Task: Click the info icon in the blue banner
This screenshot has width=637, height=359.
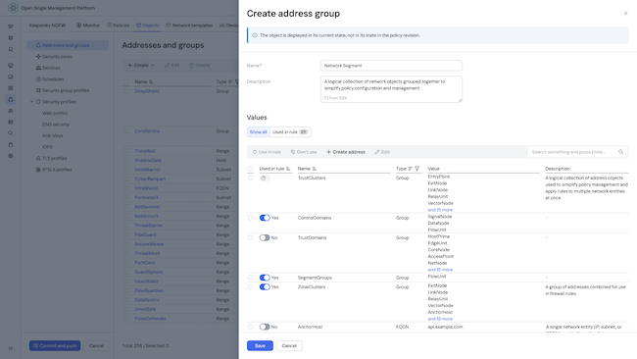Action: tap(255, 35)
